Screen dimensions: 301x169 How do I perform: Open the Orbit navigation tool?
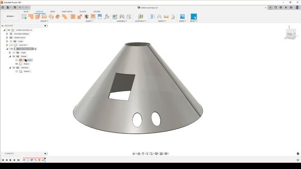pos(134,154)
